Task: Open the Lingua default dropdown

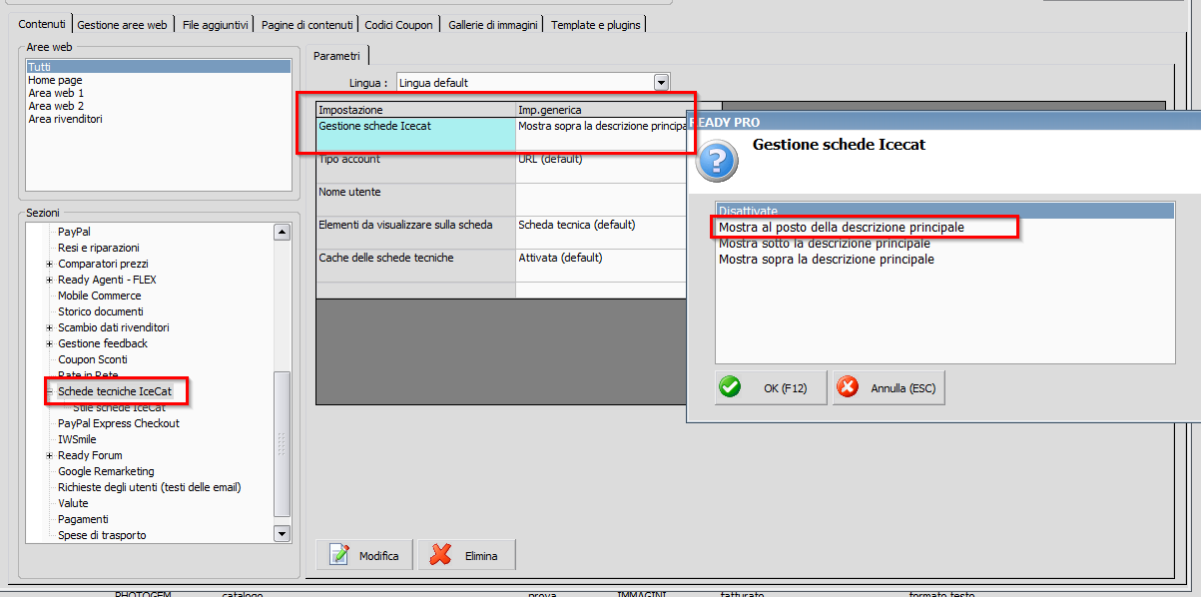Action: (661, 82)
